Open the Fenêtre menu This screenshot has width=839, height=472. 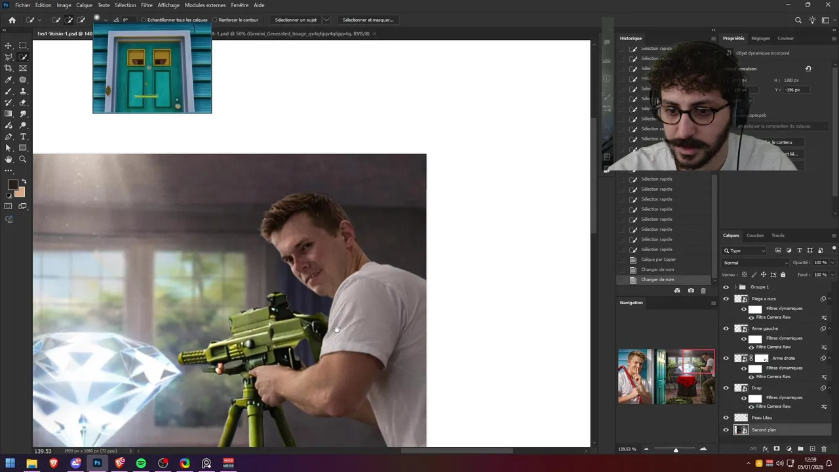[x=240, y=5]
